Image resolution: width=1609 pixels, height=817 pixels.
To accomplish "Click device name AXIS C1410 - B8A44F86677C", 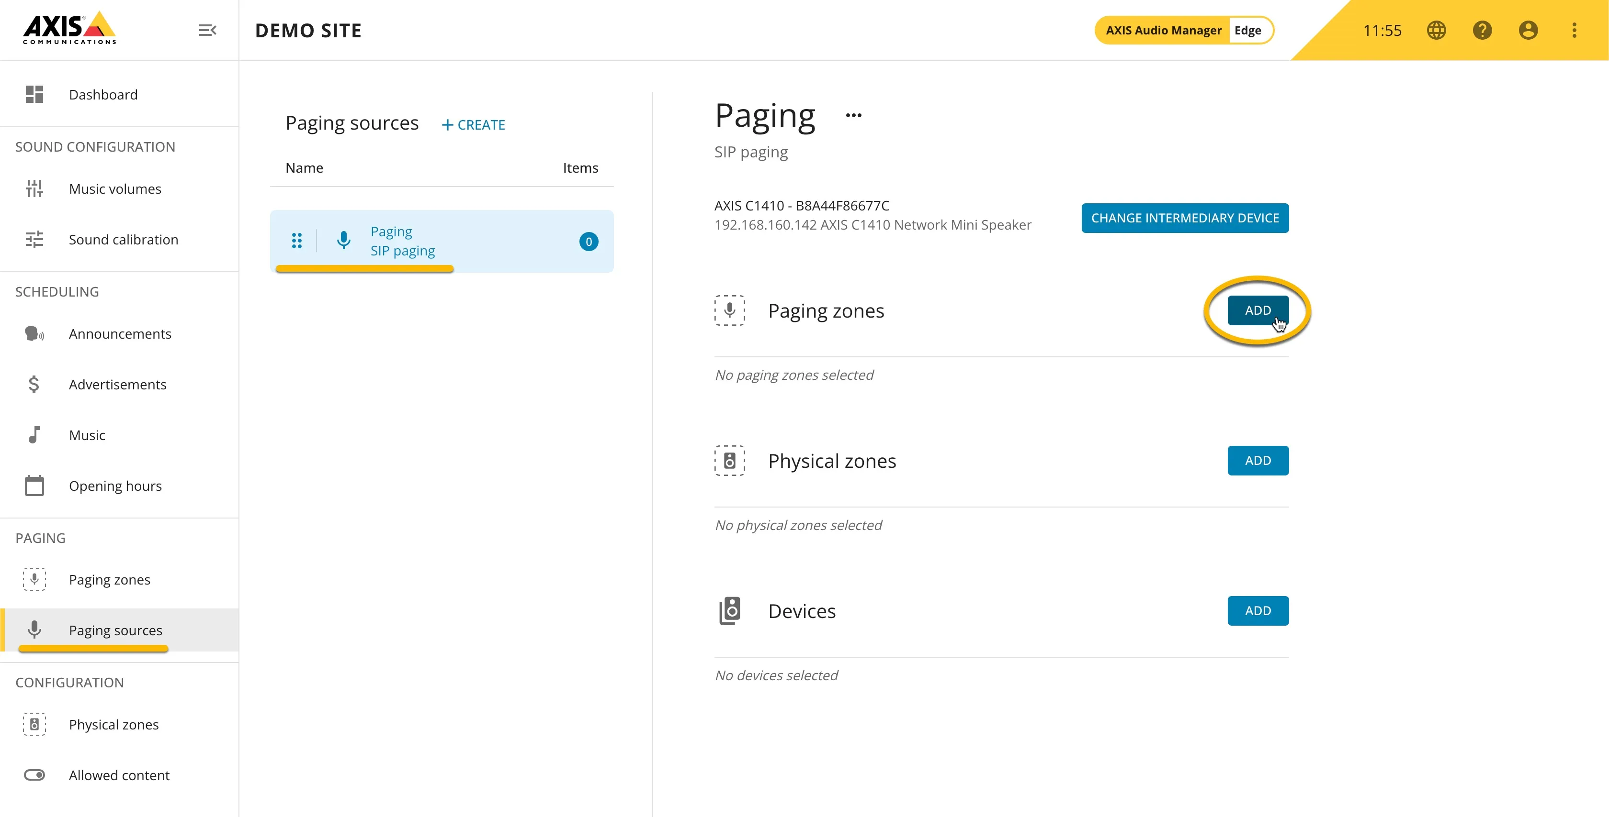I will (801, 205).
